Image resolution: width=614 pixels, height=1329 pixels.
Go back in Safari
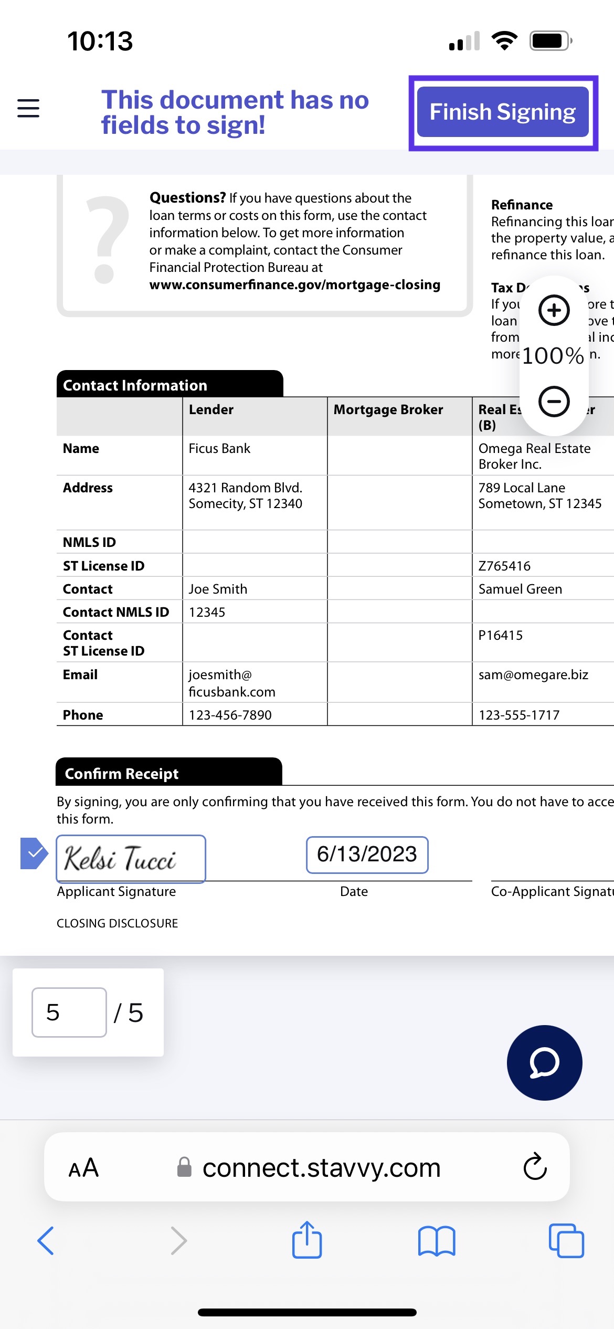[46, 1241]
